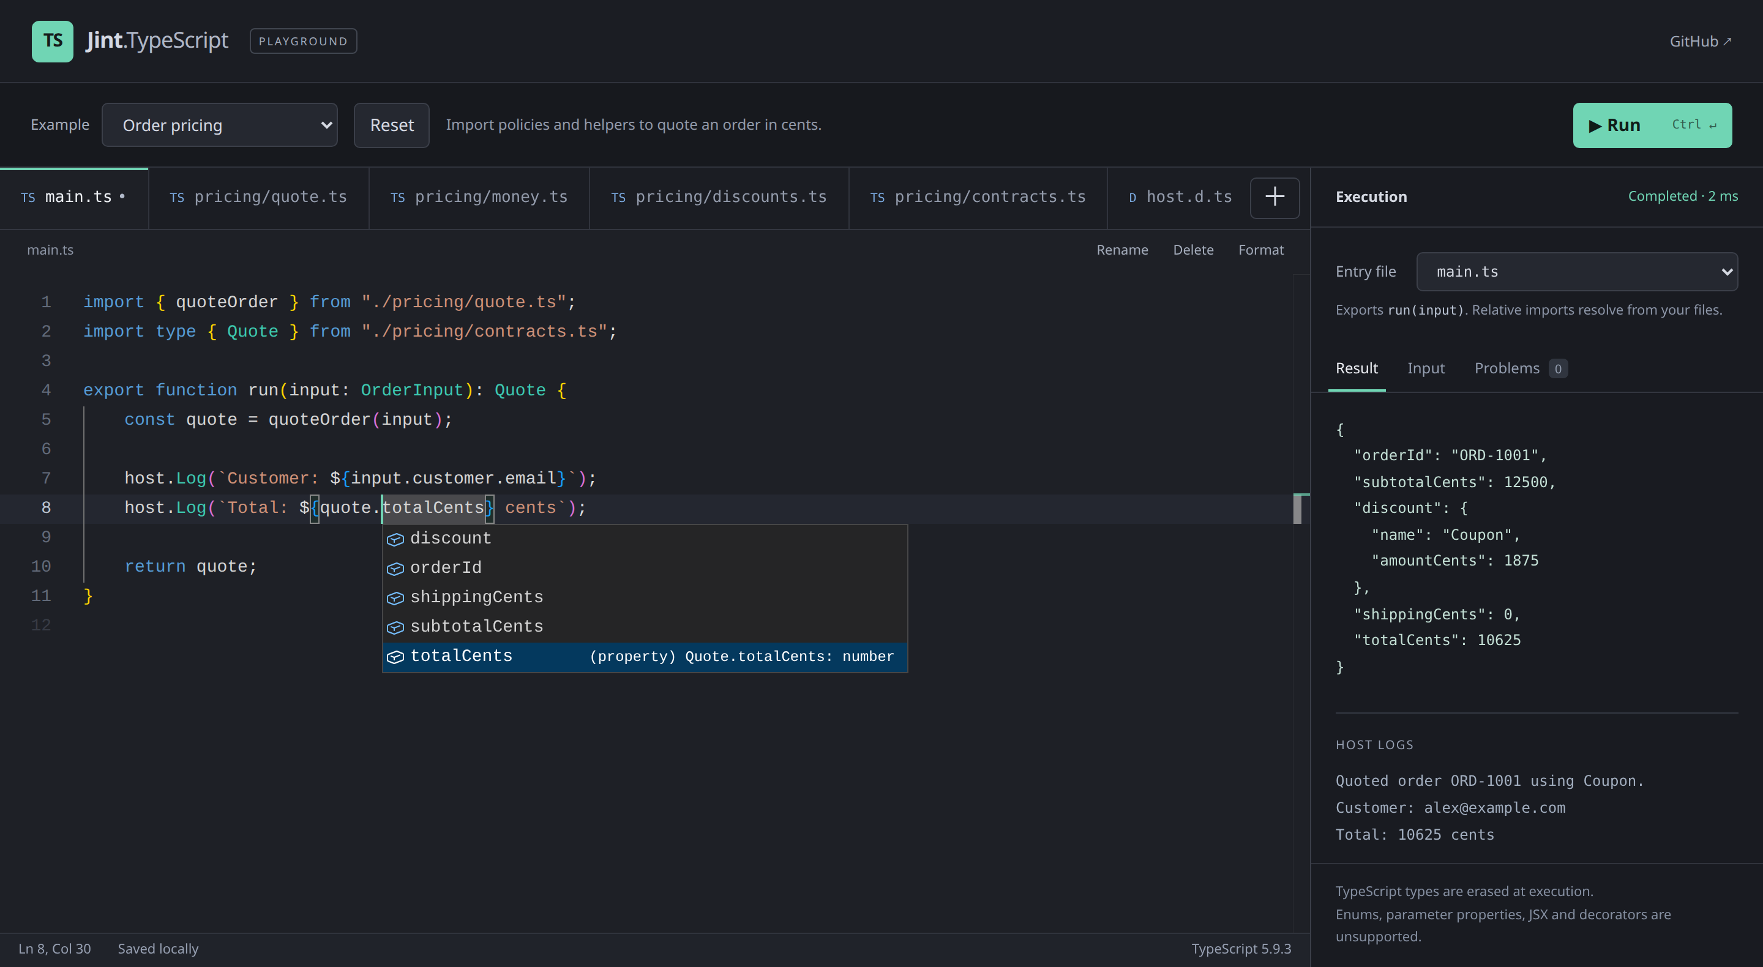
Task: Open the Entry file dropdown showing main.ts
Action: point(1576,272)
